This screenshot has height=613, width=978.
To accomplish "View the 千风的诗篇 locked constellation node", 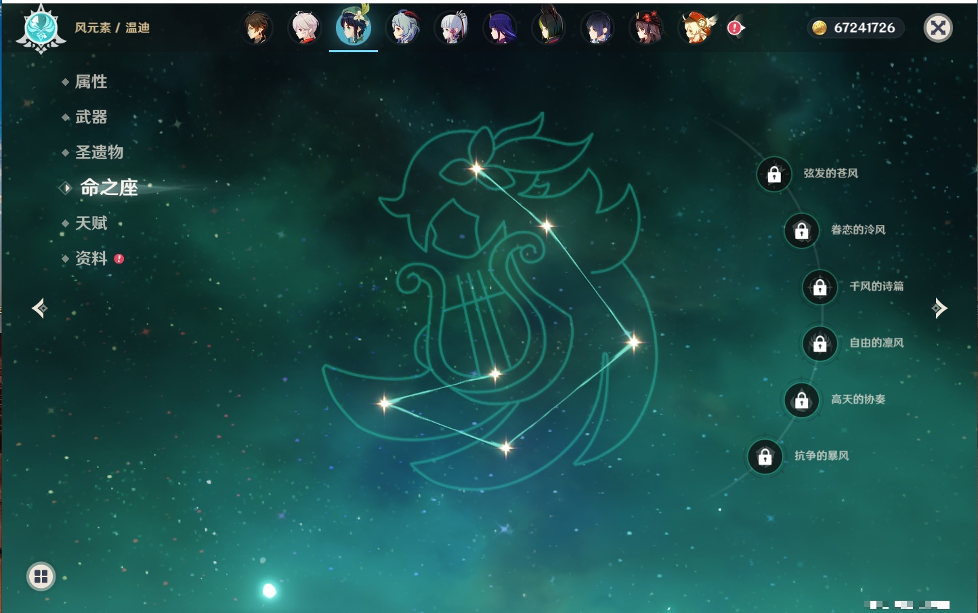I will click(x=820, y=287).
